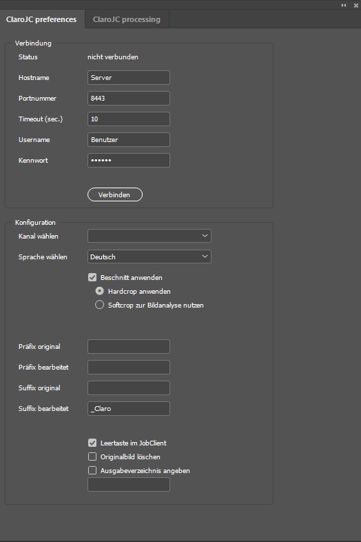Click the Suffix bearbeitet field
Screen dimensions: 361x542
pyautogui.click(x=129, y=409)
